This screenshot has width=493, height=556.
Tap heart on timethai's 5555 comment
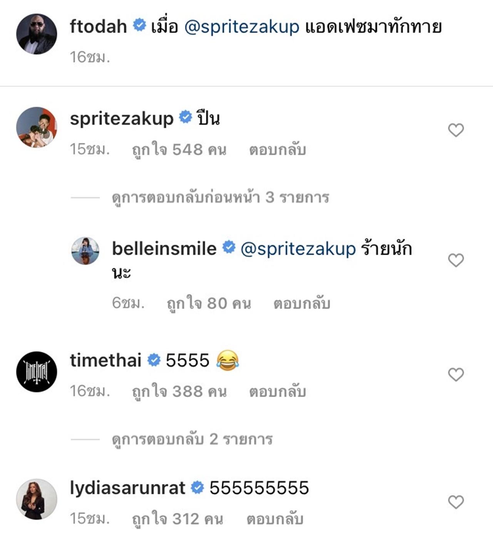point(456,375)
